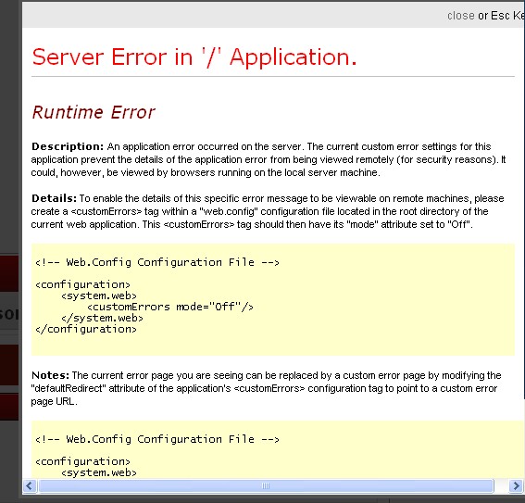The height and width of the screenshot is (503, 525).
Task: Click the left arrow of horizontal scrollbar
Action: [x=30, y=485]
